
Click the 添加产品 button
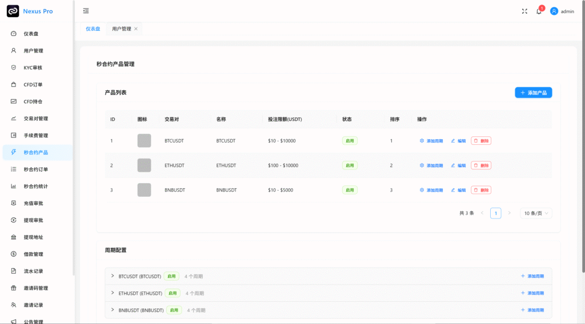pos(533,92)
